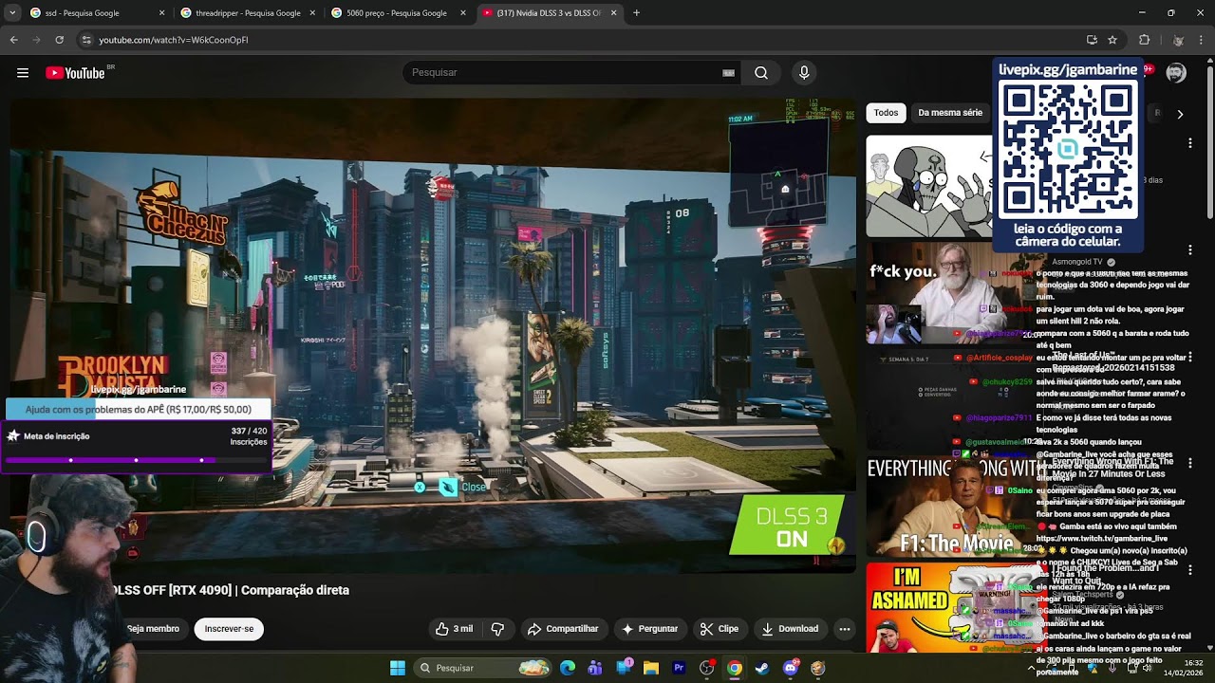Open the skeleton cartoon recommended video thumbnail

point(928,186)
